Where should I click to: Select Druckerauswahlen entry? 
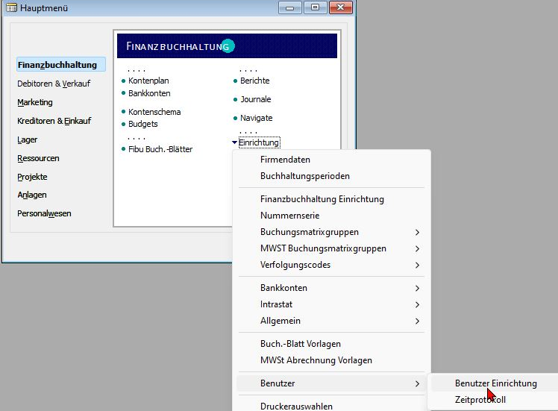pos(331,406)
